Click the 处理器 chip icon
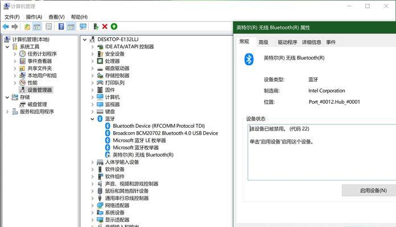 (100, 61)
